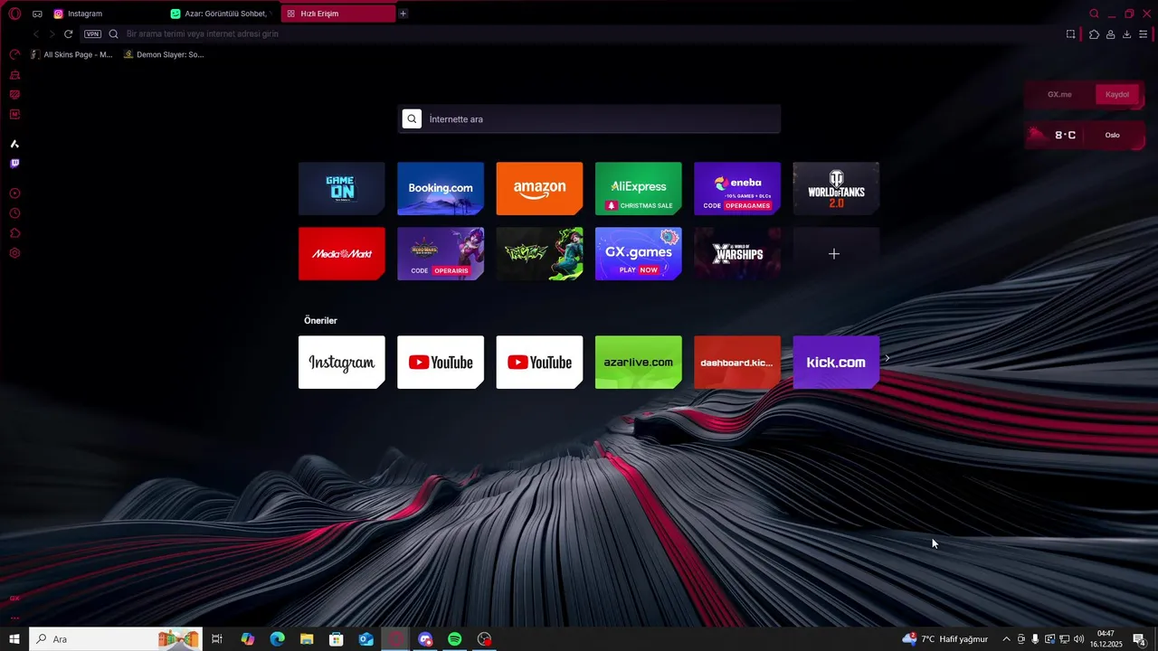Open the first suggested YouTube tile
Image resolution: width=1158 pixels, height=651 pixels.
(x=441, y=362)
